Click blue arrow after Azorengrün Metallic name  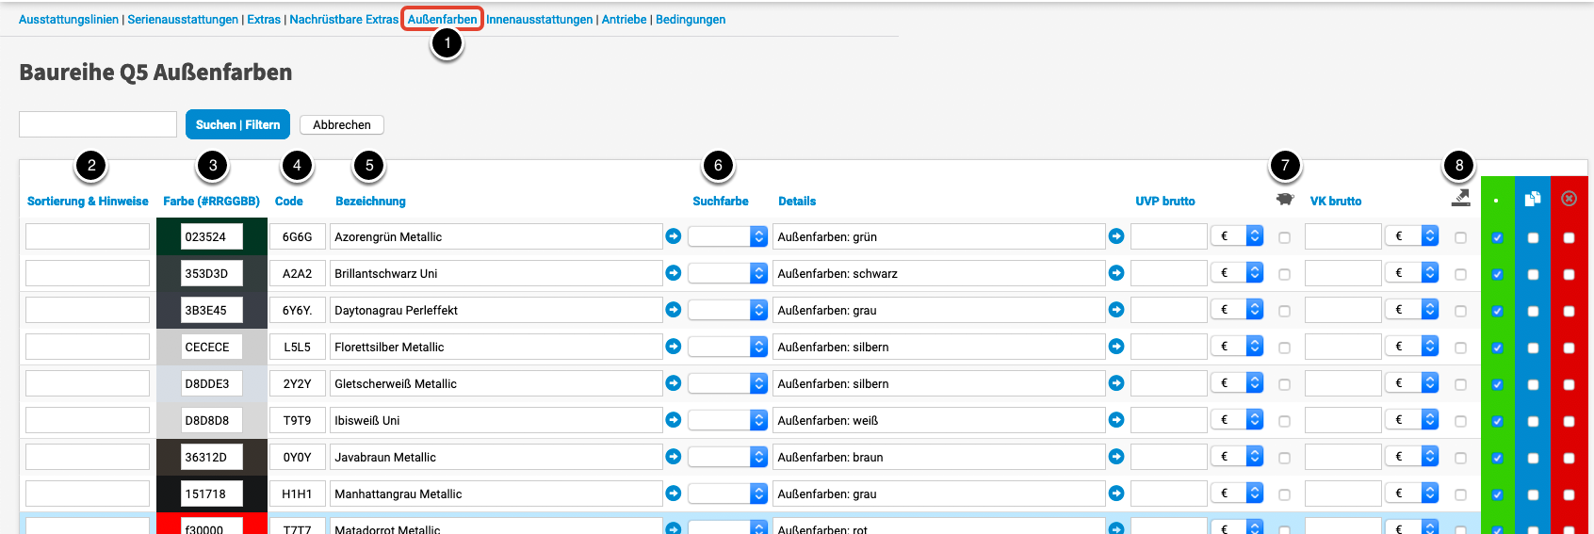coord(674,236)
